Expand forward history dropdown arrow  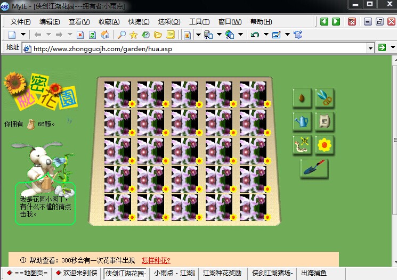[x=70, y=35]
